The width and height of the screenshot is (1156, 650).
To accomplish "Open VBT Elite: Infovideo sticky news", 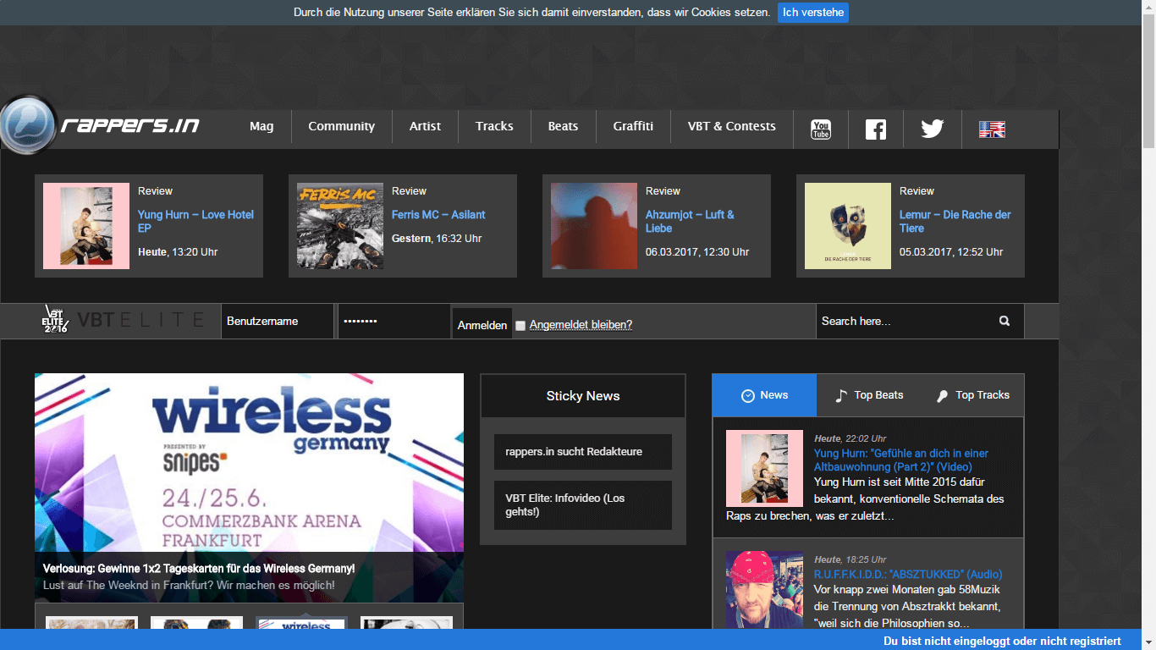I will pos(583,505).
